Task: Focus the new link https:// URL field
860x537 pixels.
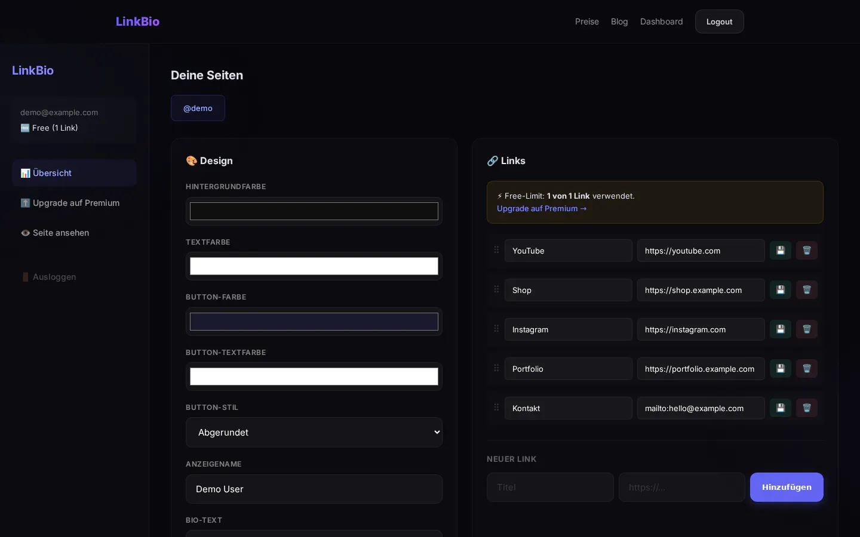Action: pyautogui.click(x=682, y=487)
